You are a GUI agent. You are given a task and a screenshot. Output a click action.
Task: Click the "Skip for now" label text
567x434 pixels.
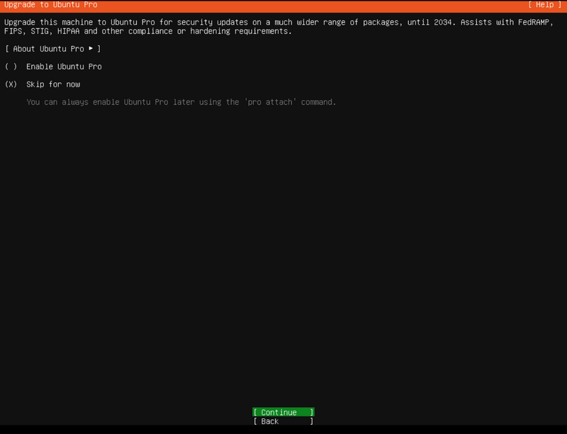(x=53, y=84)
